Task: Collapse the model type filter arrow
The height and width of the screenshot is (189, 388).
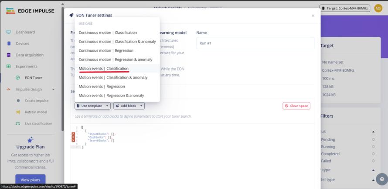Action: click(373, 180)
